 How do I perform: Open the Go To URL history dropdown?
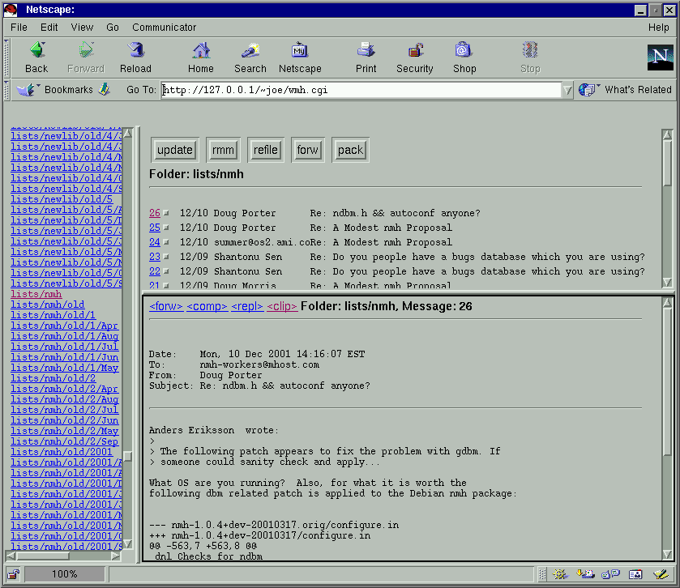pos(567,90)
